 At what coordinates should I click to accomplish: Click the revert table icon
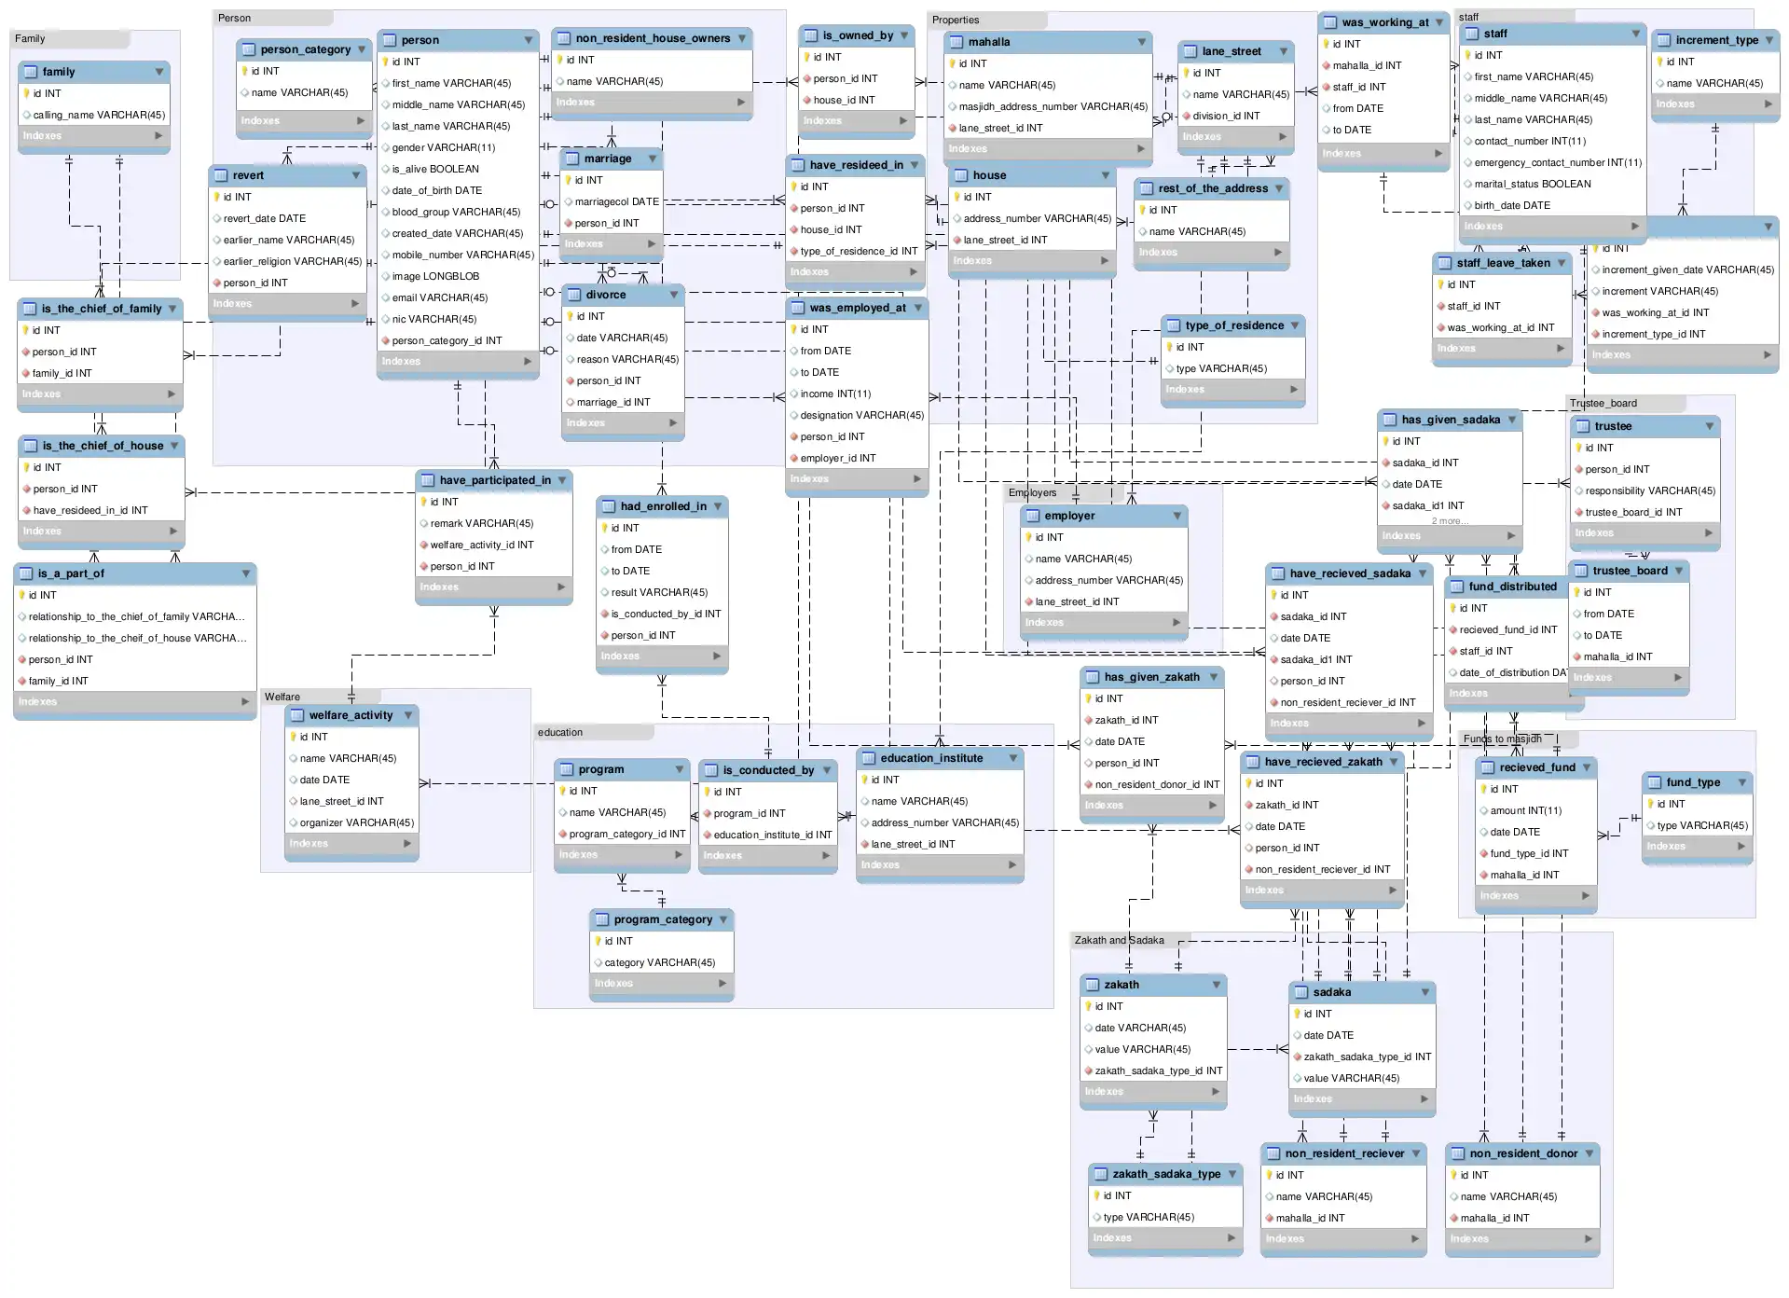click(x=222, y=175)
